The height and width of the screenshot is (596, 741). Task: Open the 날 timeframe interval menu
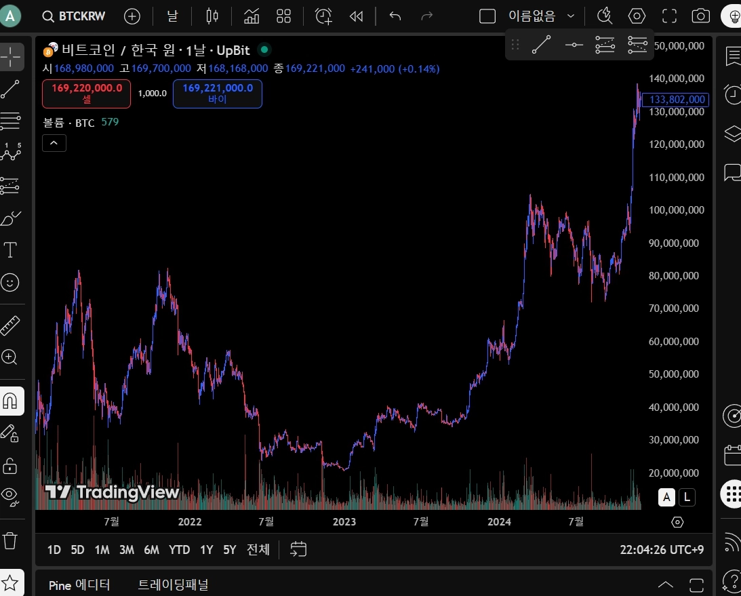(x=172, y=16)
